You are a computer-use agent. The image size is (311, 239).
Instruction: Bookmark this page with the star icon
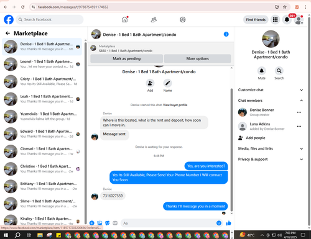tap(285, 7)
